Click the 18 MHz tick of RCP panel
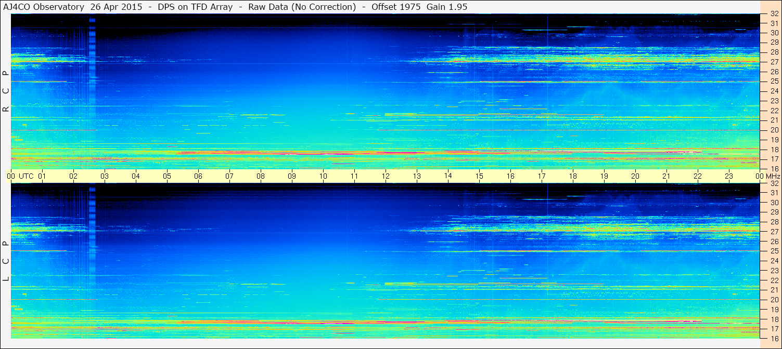Screen dimensions: 782x349 [x=774, y=149]
